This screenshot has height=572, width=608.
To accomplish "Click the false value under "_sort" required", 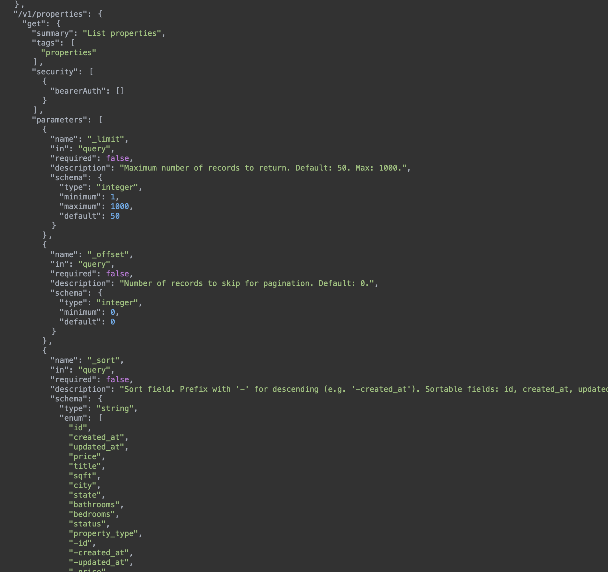I will tap(117, 380).
